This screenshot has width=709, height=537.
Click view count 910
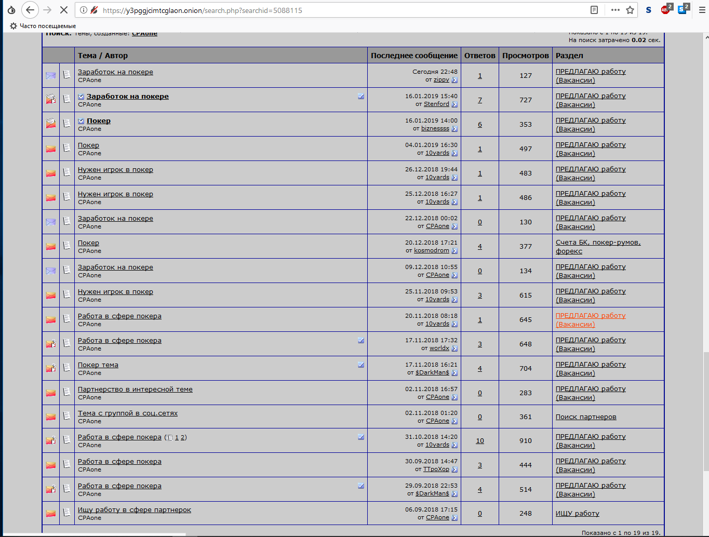point(526,440)
